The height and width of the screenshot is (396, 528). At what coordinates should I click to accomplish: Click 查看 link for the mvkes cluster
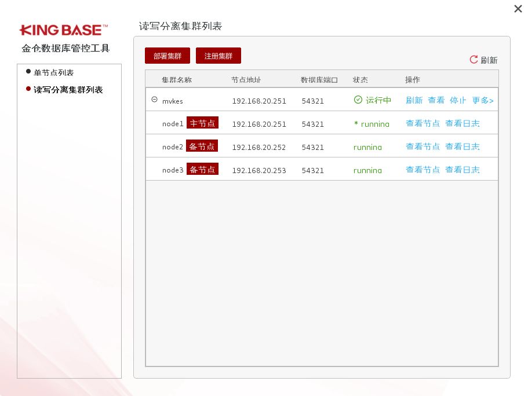pyautogui.click(x=436, y=100)
